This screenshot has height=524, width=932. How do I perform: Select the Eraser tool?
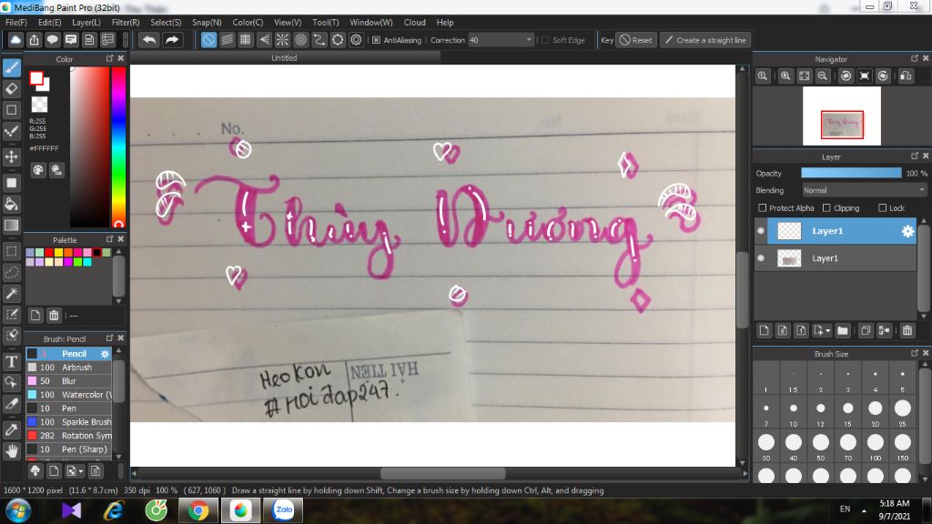pos(11,88)
